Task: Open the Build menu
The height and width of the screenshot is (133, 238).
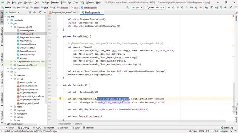Action: pos(63,3)
